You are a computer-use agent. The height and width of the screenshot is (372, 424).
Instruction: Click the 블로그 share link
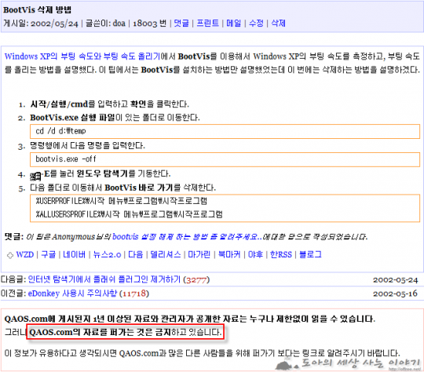coord(310,254)
